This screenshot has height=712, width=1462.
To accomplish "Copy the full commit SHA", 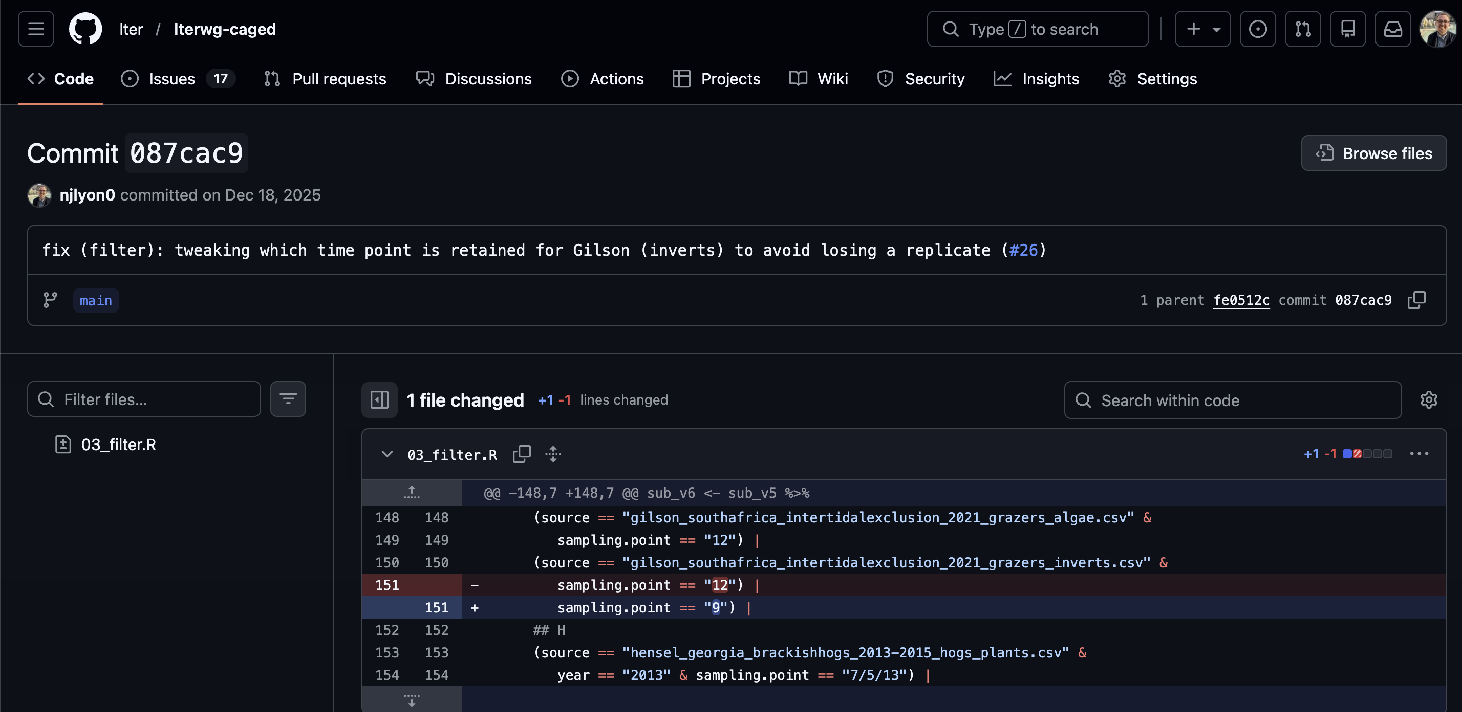I will coord(1416,300).
